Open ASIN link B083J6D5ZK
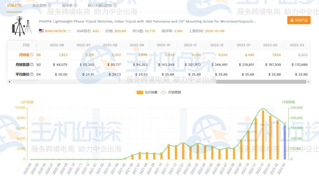Viewport: 319px width, 180px height. click(x=55, y=31)
